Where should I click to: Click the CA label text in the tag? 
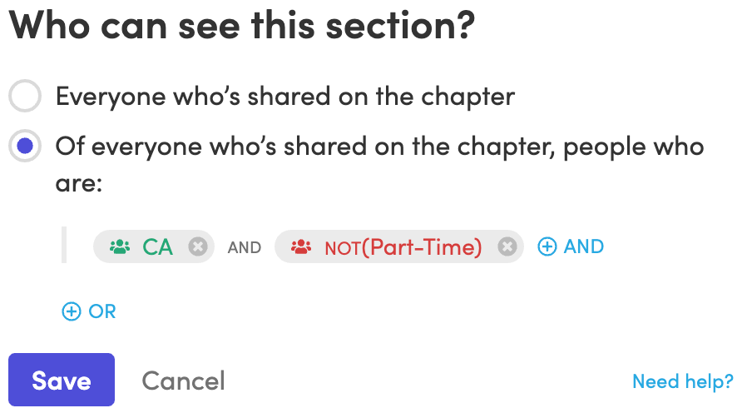pos(157,247)
